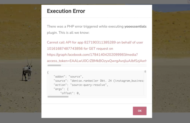The width and height of the screenshot is (190, 123).
Task: Click the graph.facebook.com URL text
Action: (92, 55)
